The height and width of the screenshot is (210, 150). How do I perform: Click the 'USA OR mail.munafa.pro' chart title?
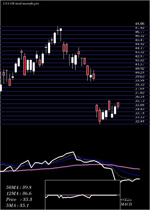pyautogui.click(x=21, y=4)
